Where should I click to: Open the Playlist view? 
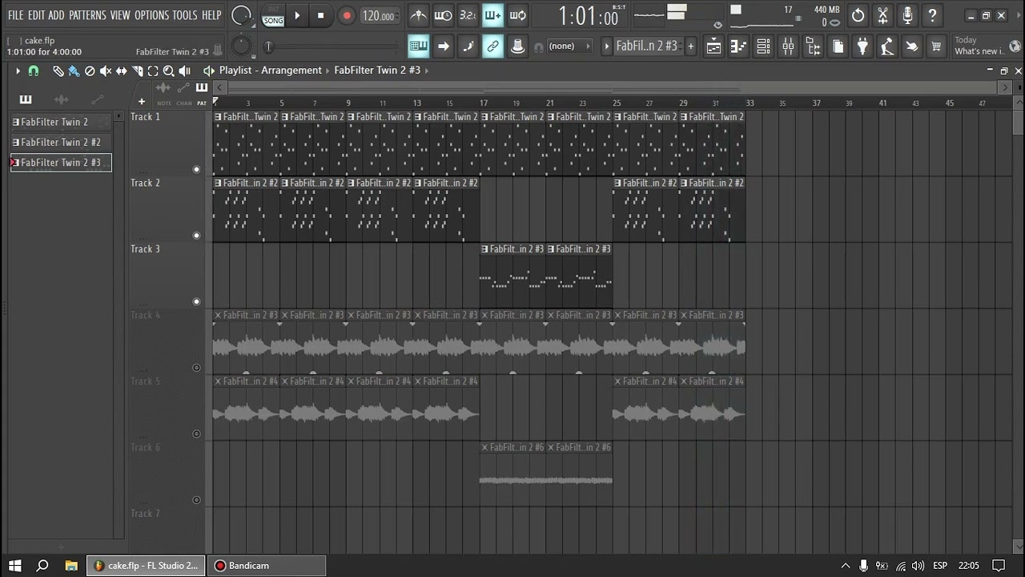[x=713, y=46]
